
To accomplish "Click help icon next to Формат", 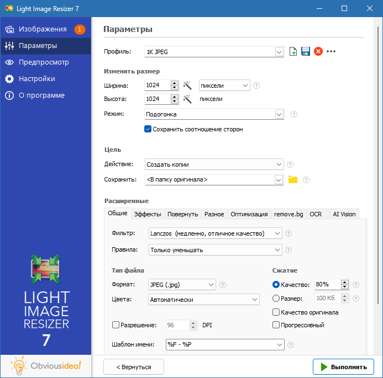I will click(223, 285).
